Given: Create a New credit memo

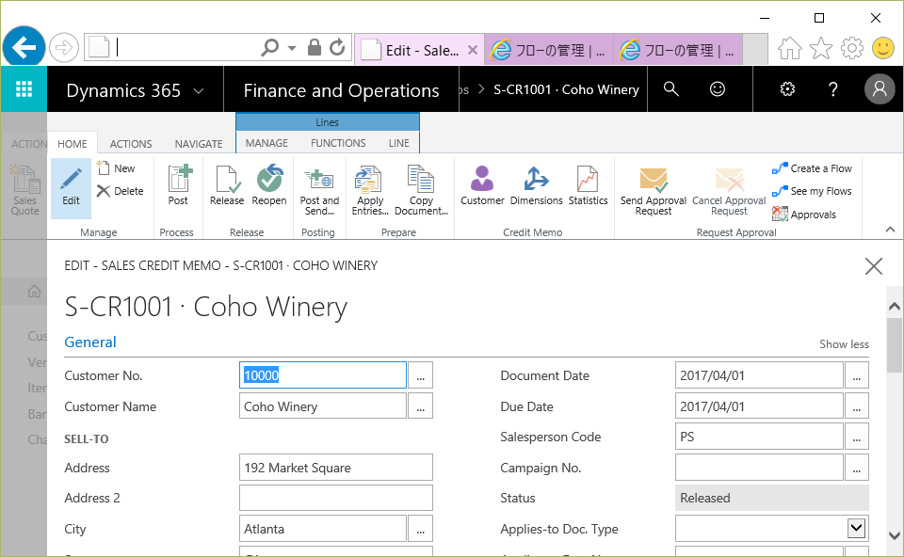Looking at the screenshot, I should click(x=117, y=168).
